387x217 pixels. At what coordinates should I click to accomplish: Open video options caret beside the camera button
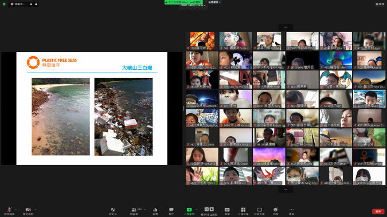36,210
